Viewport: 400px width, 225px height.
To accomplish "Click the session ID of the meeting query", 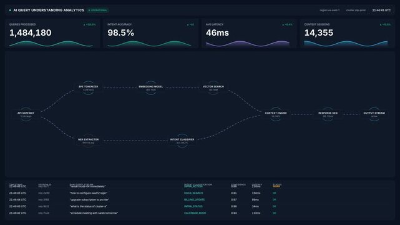I will click(x=44, y=213).
